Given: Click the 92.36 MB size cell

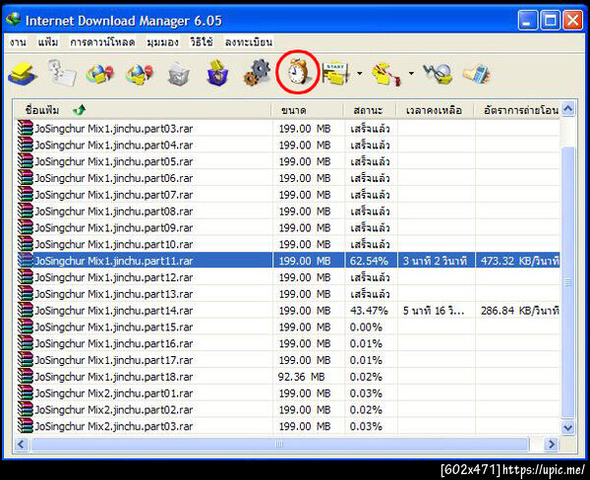Looking at the screenshot, I should (x=302, y=377).
